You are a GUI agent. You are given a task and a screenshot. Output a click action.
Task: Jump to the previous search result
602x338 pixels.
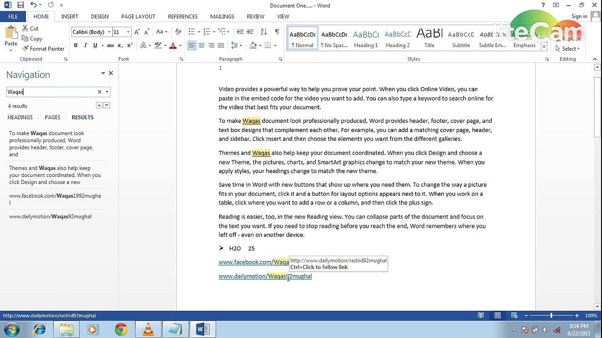tap(99, 105)
